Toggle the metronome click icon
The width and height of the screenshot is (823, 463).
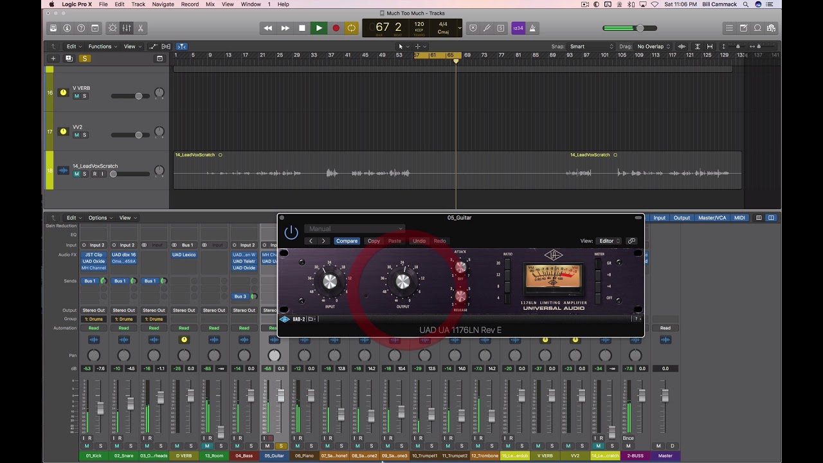click(x=532, y=28)
